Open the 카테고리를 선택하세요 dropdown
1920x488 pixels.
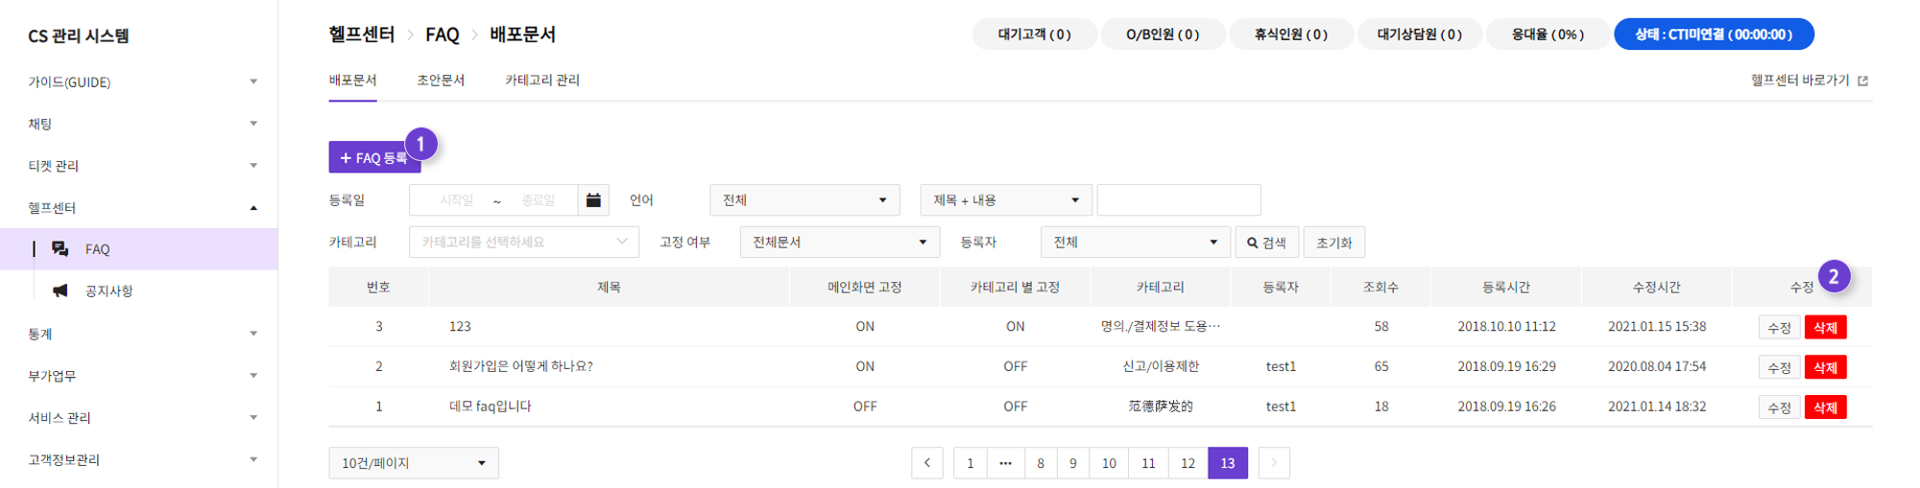coord(524,243)
